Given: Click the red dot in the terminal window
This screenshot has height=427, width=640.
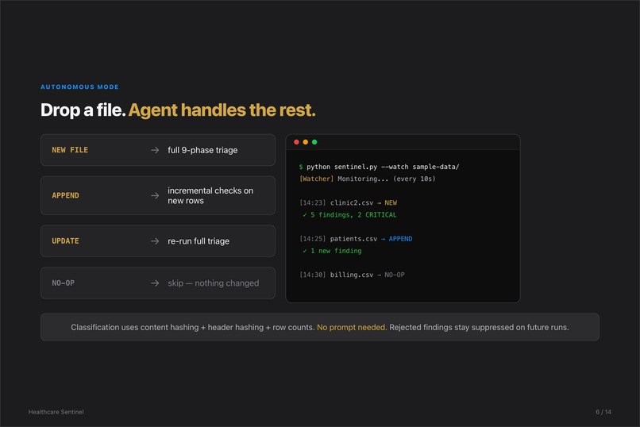Looking at the screenshot, I should 296,142.
